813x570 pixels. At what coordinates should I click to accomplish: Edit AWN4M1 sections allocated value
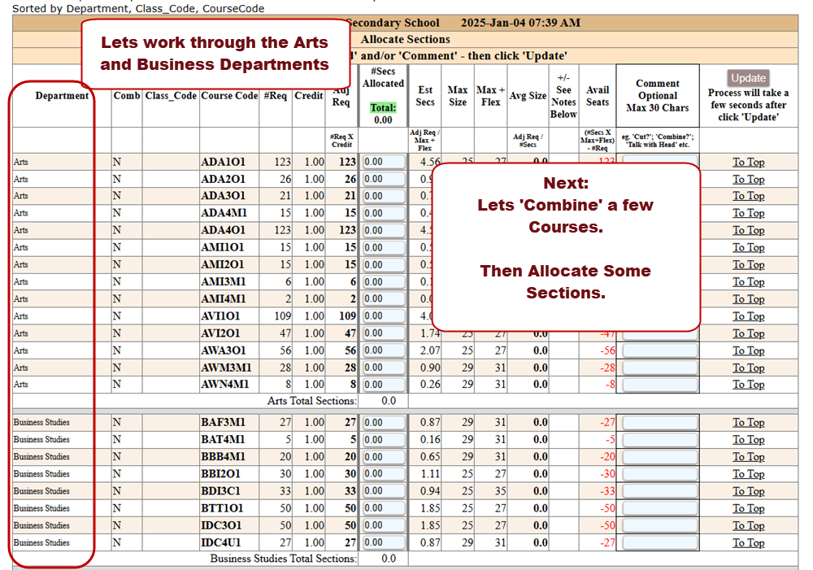[x=384, y=385]
